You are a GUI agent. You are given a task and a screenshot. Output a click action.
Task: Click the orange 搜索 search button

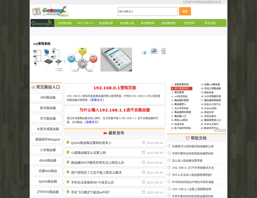point(185,11)
